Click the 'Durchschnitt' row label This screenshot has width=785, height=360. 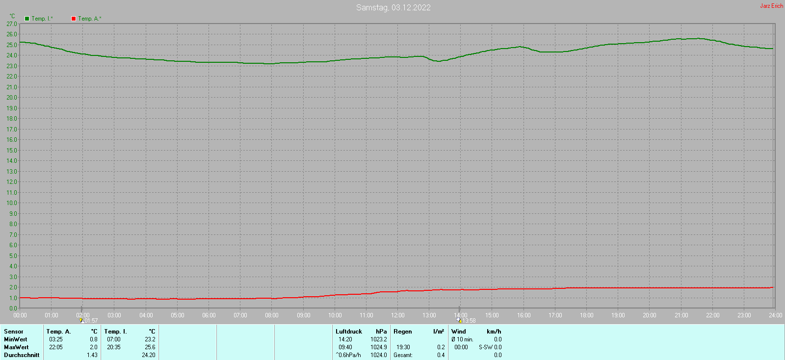(x=22, y=355)
